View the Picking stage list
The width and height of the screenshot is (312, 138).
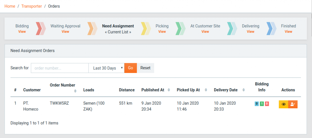tap(162, 32)
